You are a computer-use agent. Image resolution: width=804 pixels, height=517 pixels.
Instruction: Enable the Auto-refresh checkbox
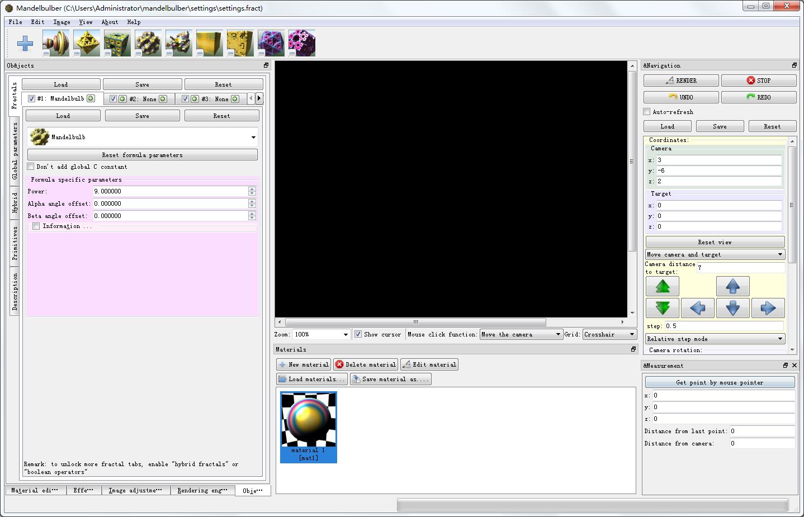pyautogui.click(x=647, y=112)
